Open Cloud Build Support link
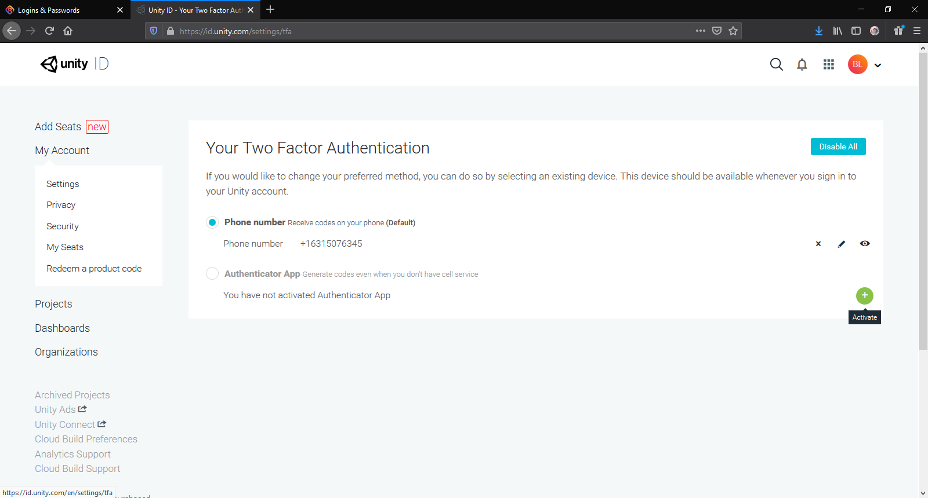928x498 pixels. coord(78,468)
